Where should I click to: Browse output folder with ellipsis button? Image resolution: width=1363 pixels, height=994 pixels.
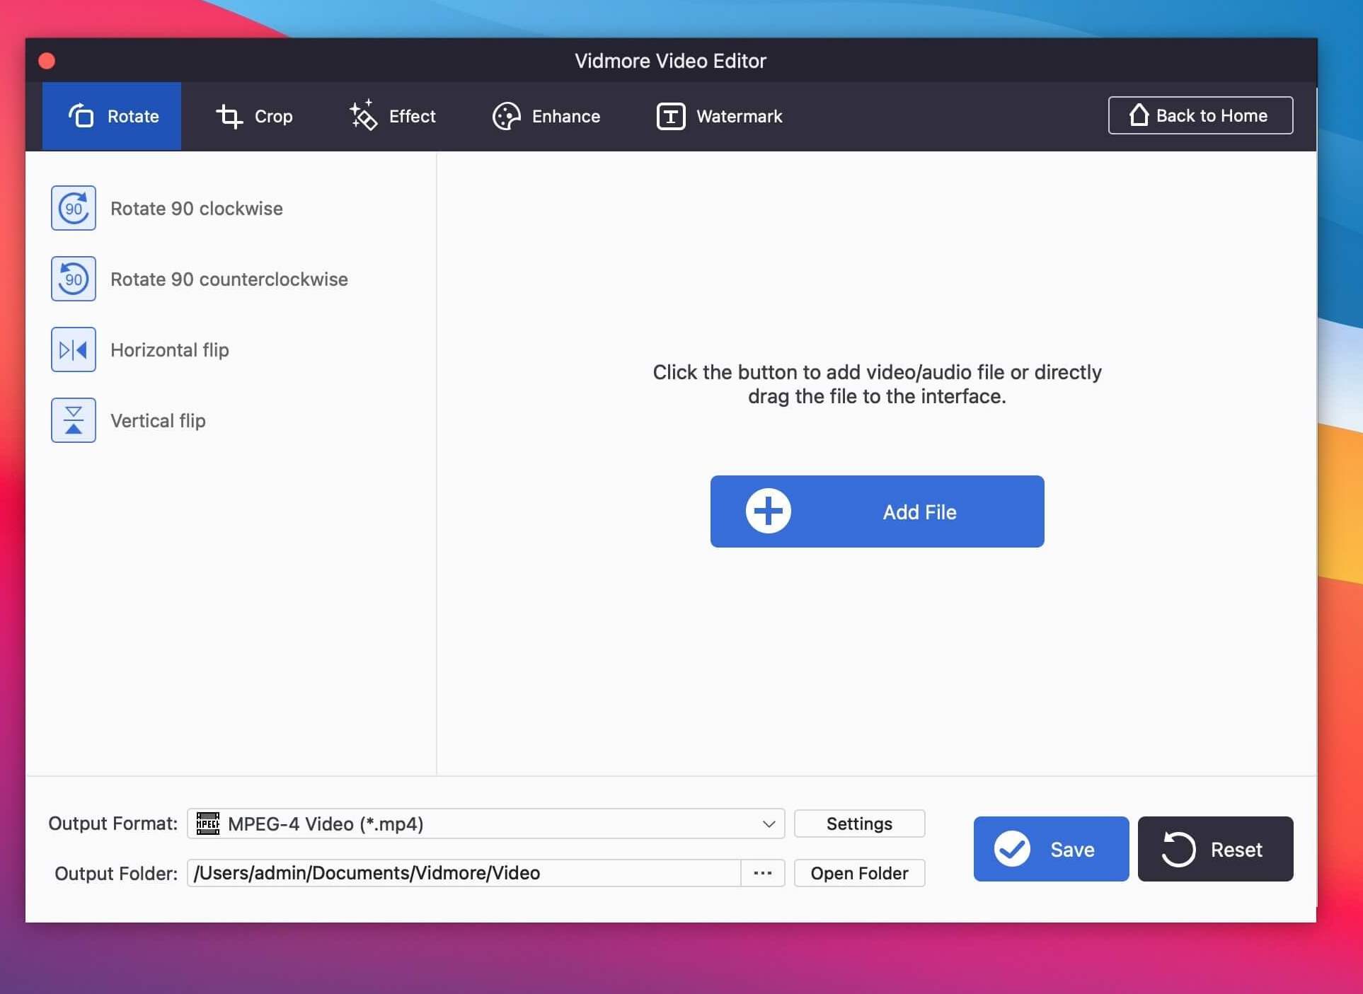763,873
